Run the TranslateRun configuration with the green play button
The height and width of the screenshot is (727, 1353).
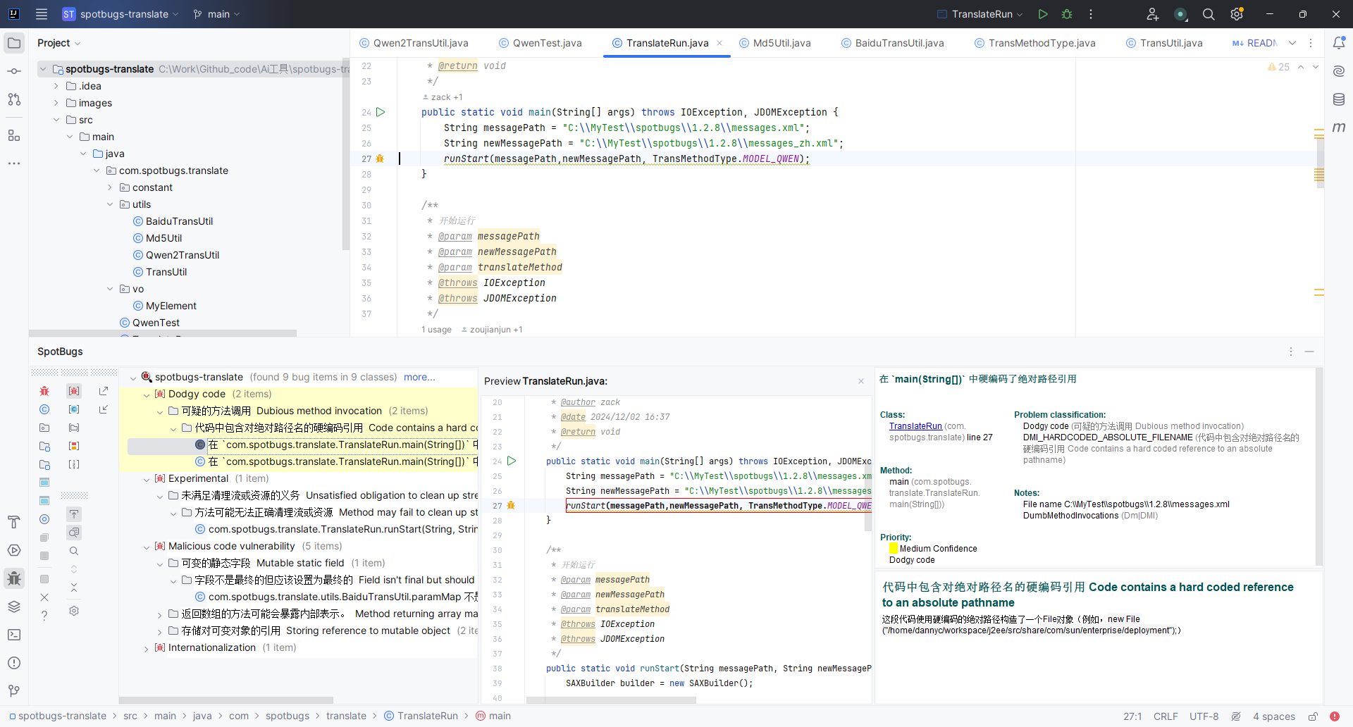(x=1043, y=14)
